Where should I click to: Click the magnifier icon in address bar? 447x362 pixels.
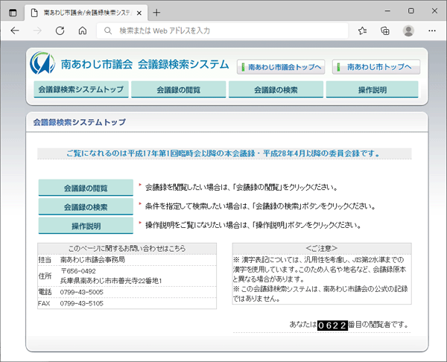click(108, 31)
